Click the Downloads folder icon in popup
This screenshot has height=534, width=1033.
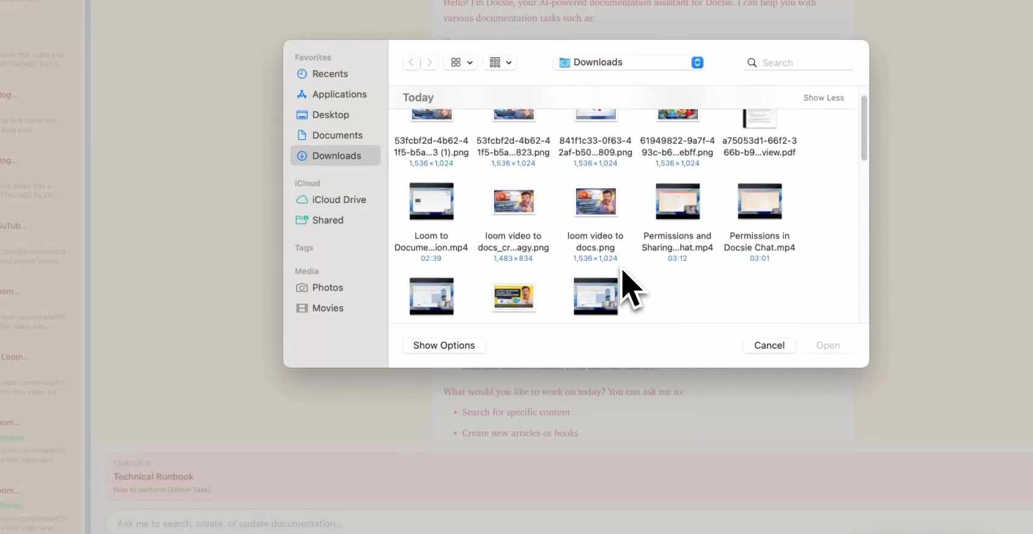(x=564, y=62)
